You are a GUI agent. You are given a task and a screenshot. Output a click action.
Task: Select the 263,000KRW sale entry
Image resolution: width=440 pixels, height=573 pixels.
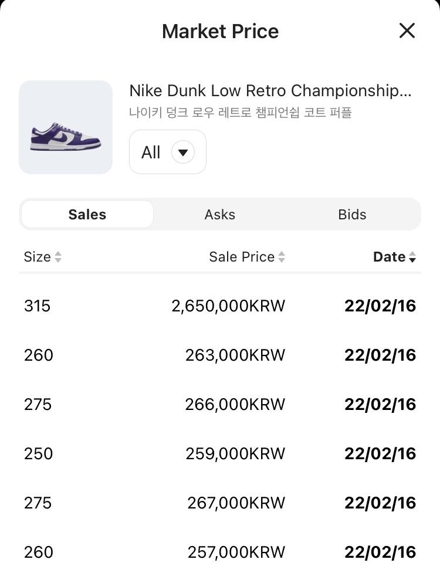tap(235, 355)
